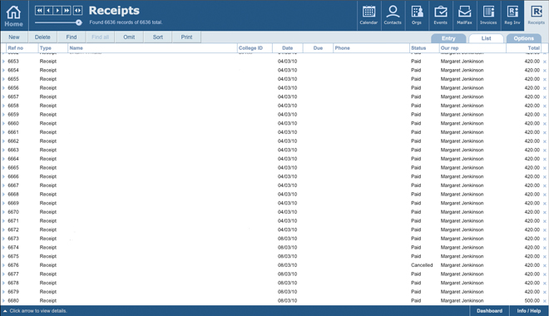
Task: Start a Find request
Action: click(x=72, y=37)
